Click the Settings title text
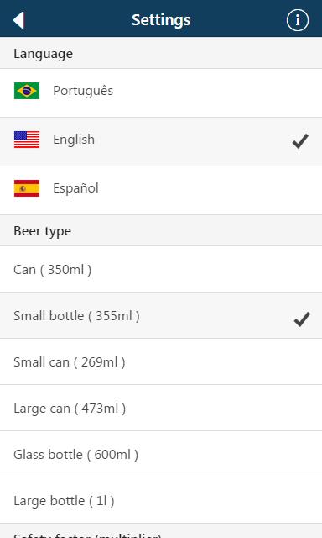The image size is (322, 538). tap(161, 20)
